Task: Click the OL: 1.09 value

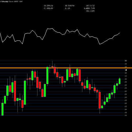Action: pyautogui.click(x=90, y=11)
